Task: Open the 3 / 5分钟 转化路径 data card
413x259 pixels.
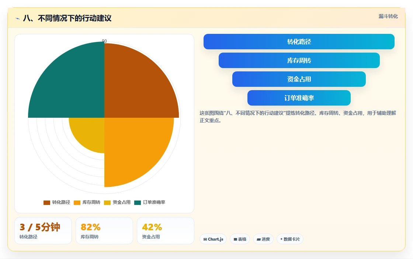Action: click(x=43, y=231)
